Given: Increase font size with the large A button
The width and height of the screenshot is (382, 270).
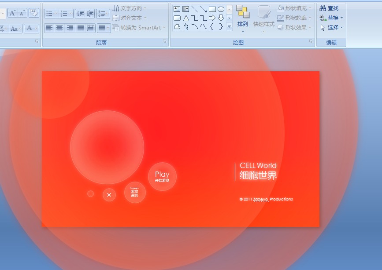Looking at the screenshot, I should pyautogui.click(x=12, y=13).
